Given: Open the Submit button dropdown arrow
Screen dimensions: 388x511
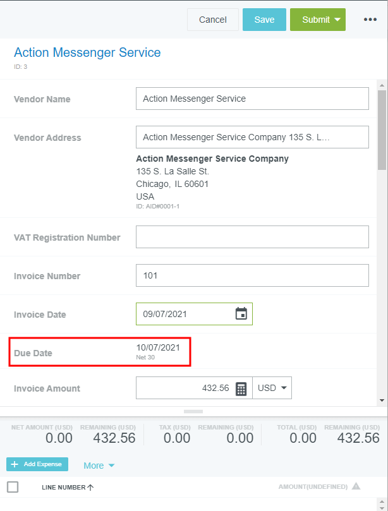Looking at the screenshot, I should [x=337, y=20].
